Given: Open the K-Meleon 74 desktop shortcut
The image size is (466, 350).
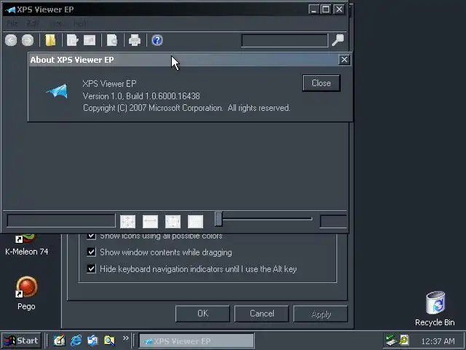Looking at the screenshot, I should coord(26,245).
